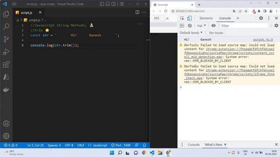Open the VS Code Explorer view

(6, 14)
